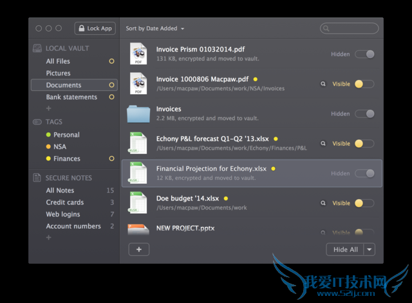Select the Documents category
The image size is (412, 303).
click(74, 85)
